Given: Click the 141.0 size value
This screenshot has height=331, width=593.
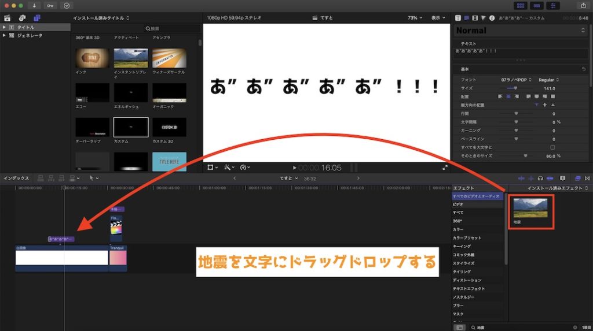Looking at the screenshot, I should (549, 88).
